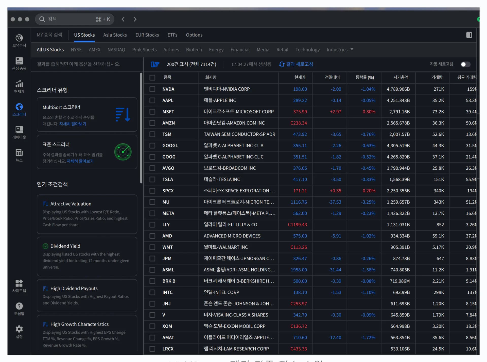Image resolution: width=487 pixels, height=362 pixels.
Task: Click the 표준 스크리너 green radar icon
Action: tap(123, 152)
